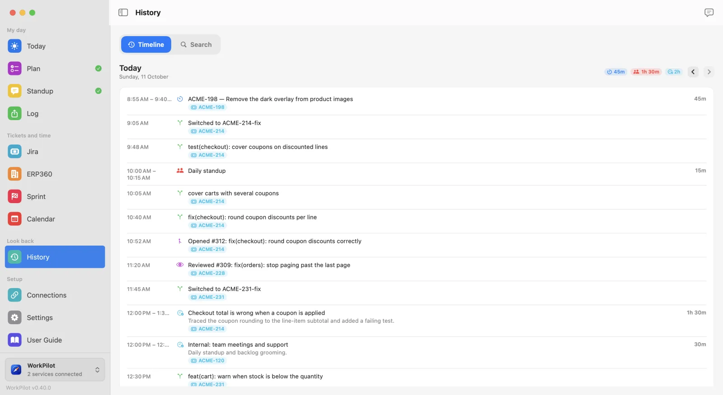This screenshot has height=395, width=723.
Task: Go to the next day
Action: pos(709,72)
